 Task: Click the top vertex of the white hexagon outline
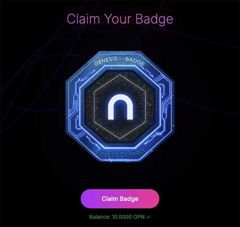point(120,75)
